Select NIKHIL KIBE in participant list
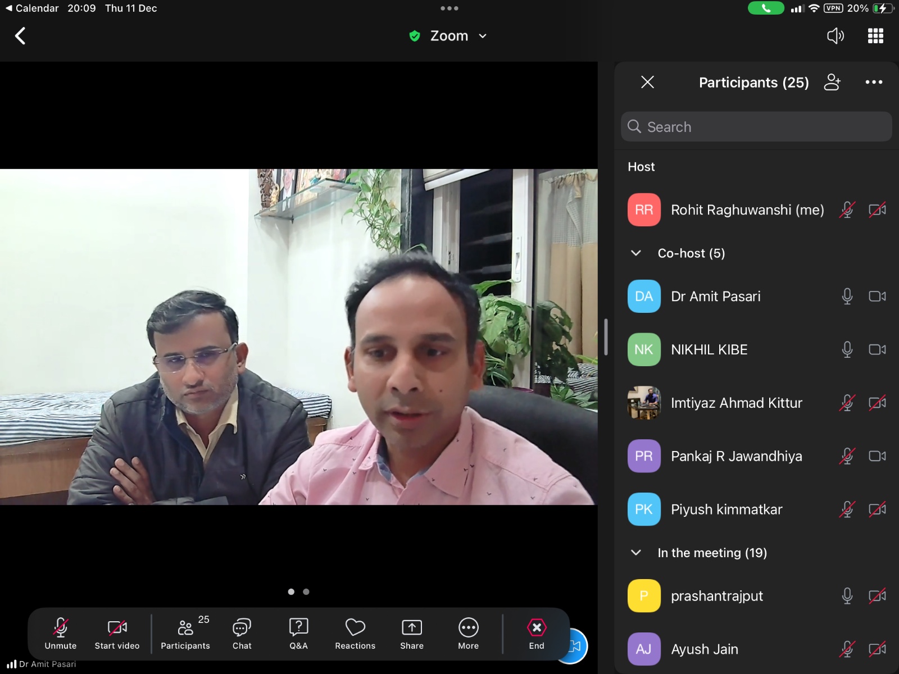Image resolution: width=899 pixels, height=674 pixels. [x=709, y=349]
